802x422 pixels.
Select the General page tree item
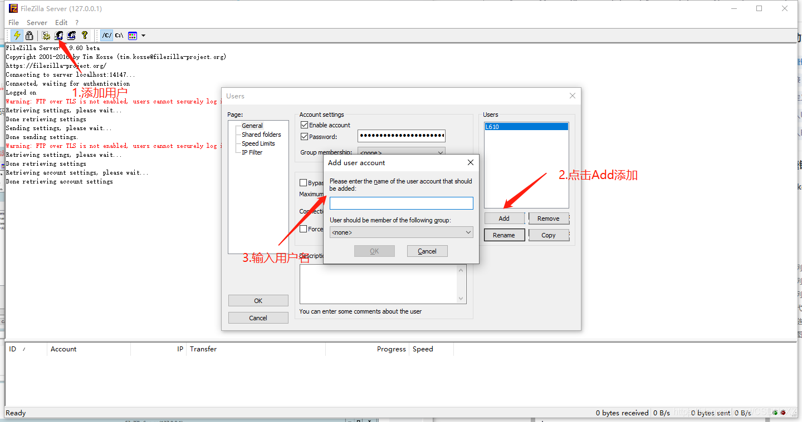[x=252, y=126]
